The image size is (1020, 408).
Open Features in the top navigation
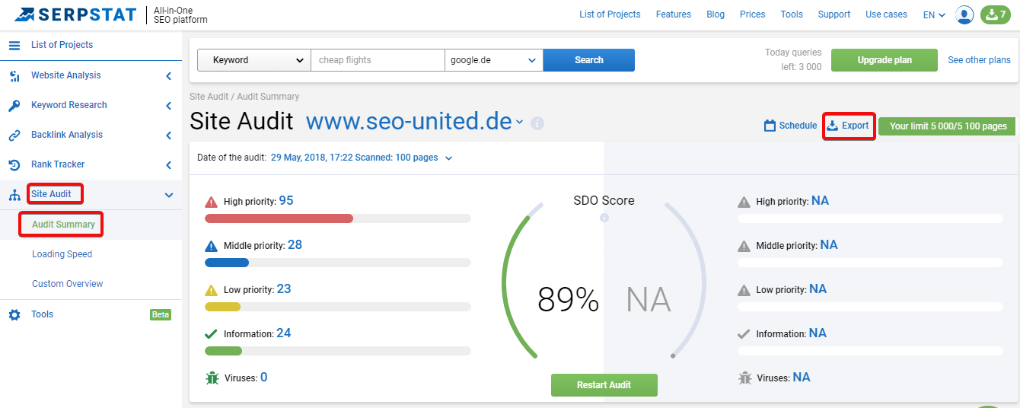[674, 14]
